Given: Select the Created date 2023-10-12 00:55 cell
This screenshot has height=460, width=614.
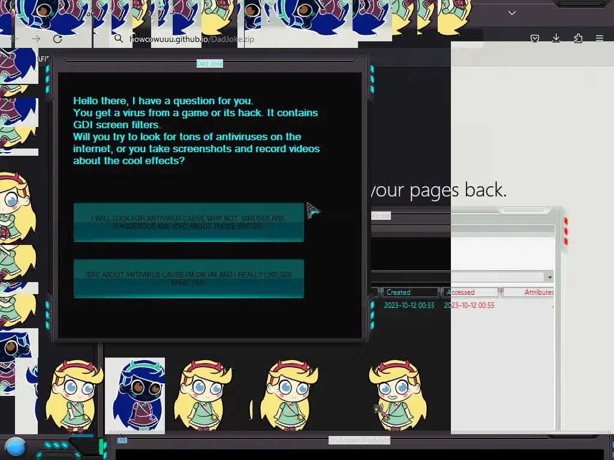Looking at the screenshot, I should tap(409, 305).
